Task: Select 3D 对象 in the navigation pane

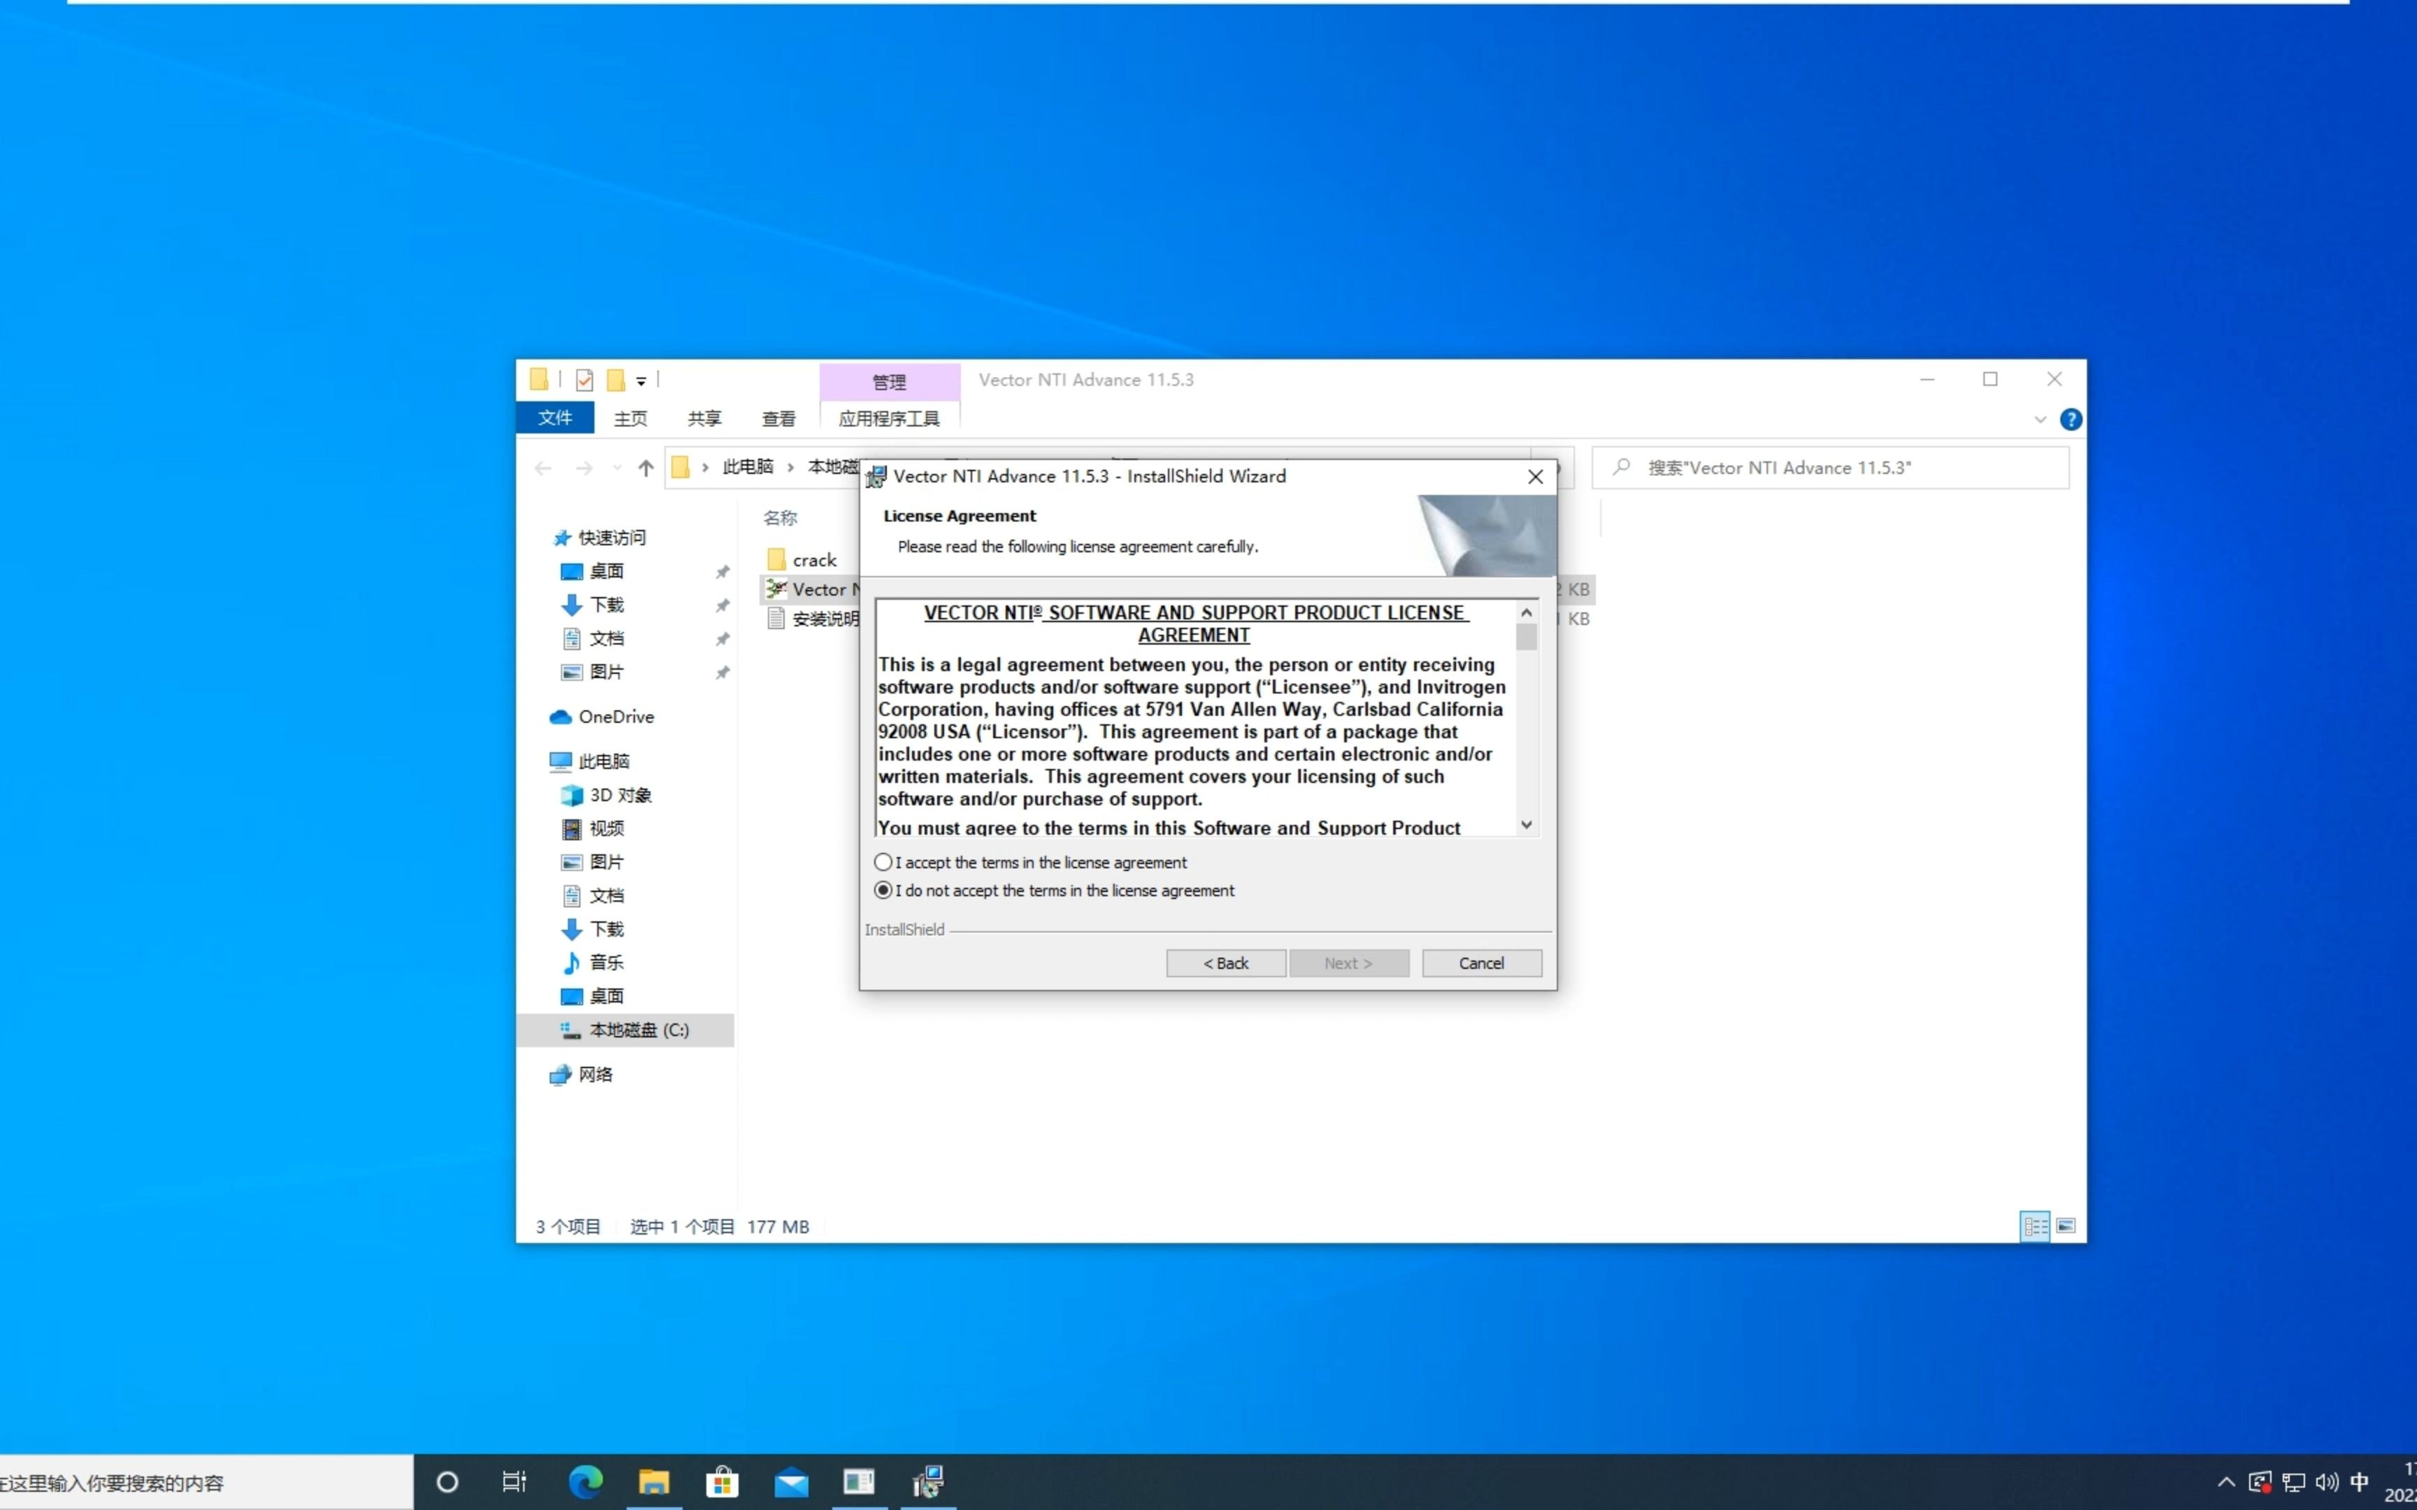Action: coord(620,795)
